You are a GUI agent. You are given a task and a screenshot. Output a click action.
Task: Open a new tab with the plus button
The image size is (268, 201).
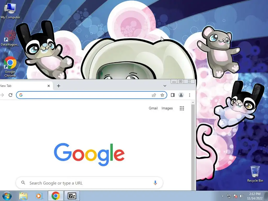tap(59, 86)
